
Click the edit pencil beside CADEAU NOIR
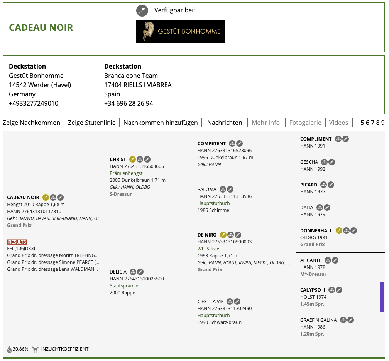[61, 197]
